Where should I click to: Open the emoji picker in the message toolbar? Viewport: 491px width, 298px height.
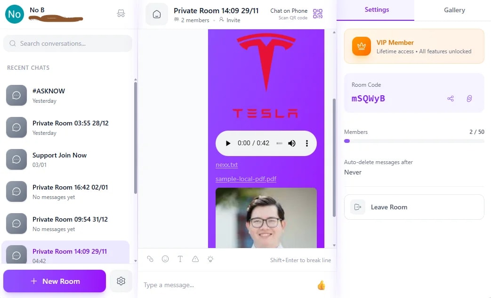tap(165, 259)
